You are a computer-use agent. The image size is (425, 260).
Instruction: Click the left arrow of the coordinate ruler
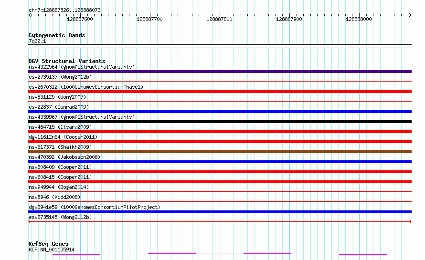[x=30, y=15]
